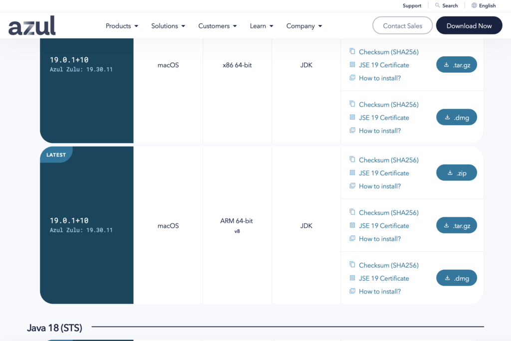Open the Learn menu
Viewport: 511px width, 341px height.
point(261,26)
